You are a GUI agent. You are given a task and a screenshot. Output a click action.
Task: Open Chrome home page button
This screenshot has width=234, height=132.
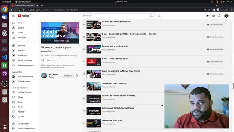(x=23, y=10)
